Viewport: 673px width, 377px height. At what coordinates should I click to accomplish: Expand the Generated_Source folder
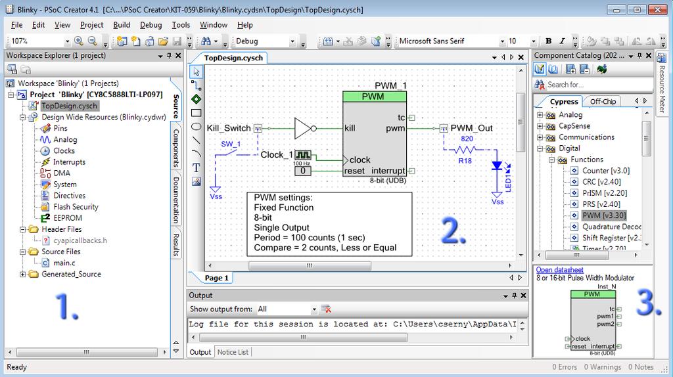tap(23, 274)
